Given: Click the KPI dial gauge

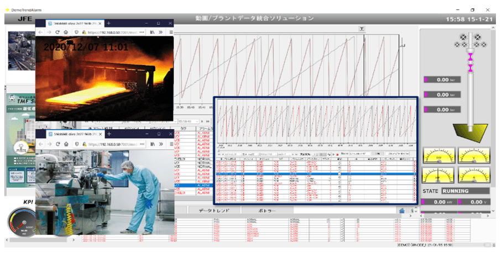Looking at the screenshot, I should 22,222.
